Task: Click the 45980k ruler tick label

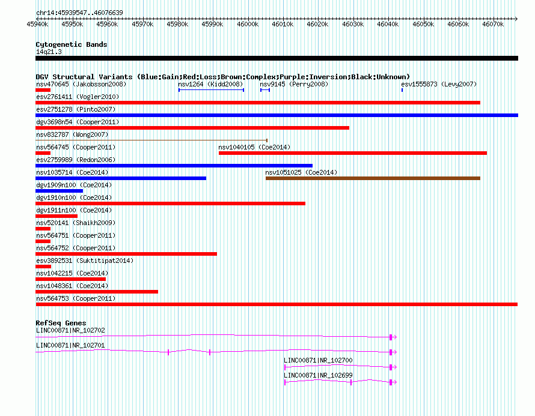Action: pos(177,24)
